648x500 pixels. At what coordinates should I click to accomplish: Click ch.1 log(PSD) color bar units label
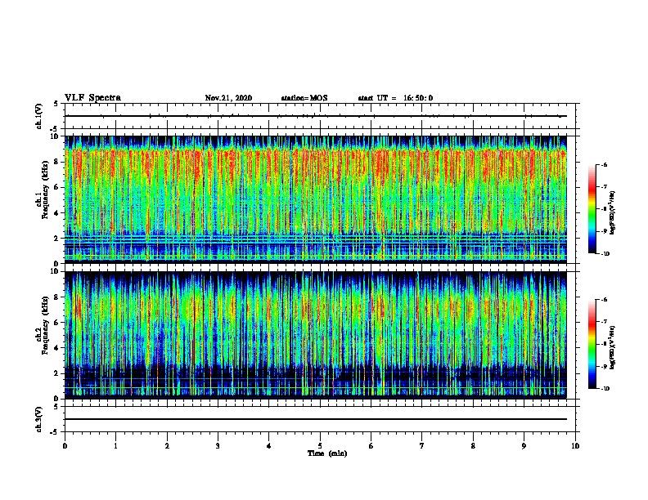[x=613, y=212]
